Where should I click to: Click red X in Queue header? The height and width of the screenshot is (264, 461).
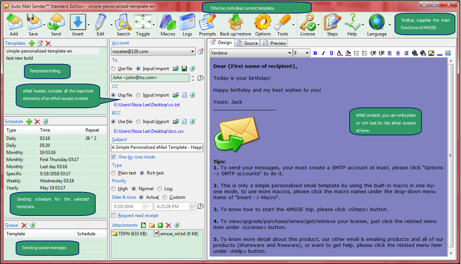(x=24, y=225)
